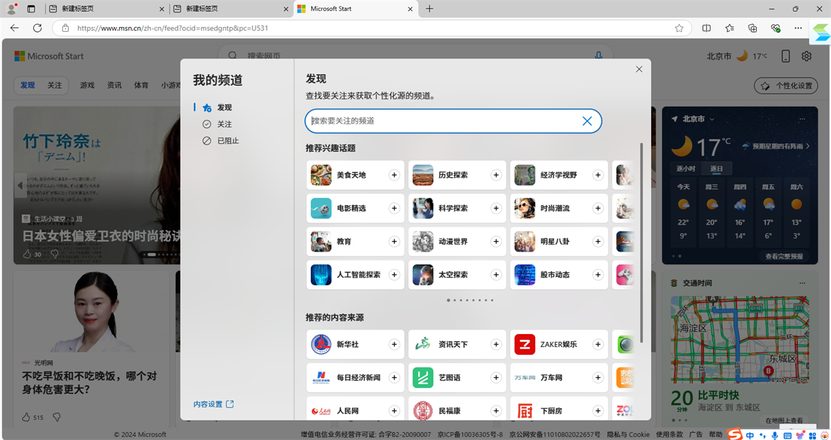The image size is (831, 440).
Task: Open the weather card more options menu
Action: coord(803,119)
